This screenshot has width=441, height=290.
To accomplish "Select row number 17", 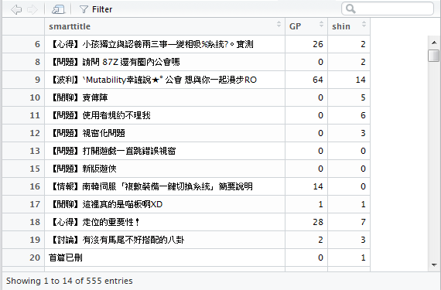I will click(35, 204).
